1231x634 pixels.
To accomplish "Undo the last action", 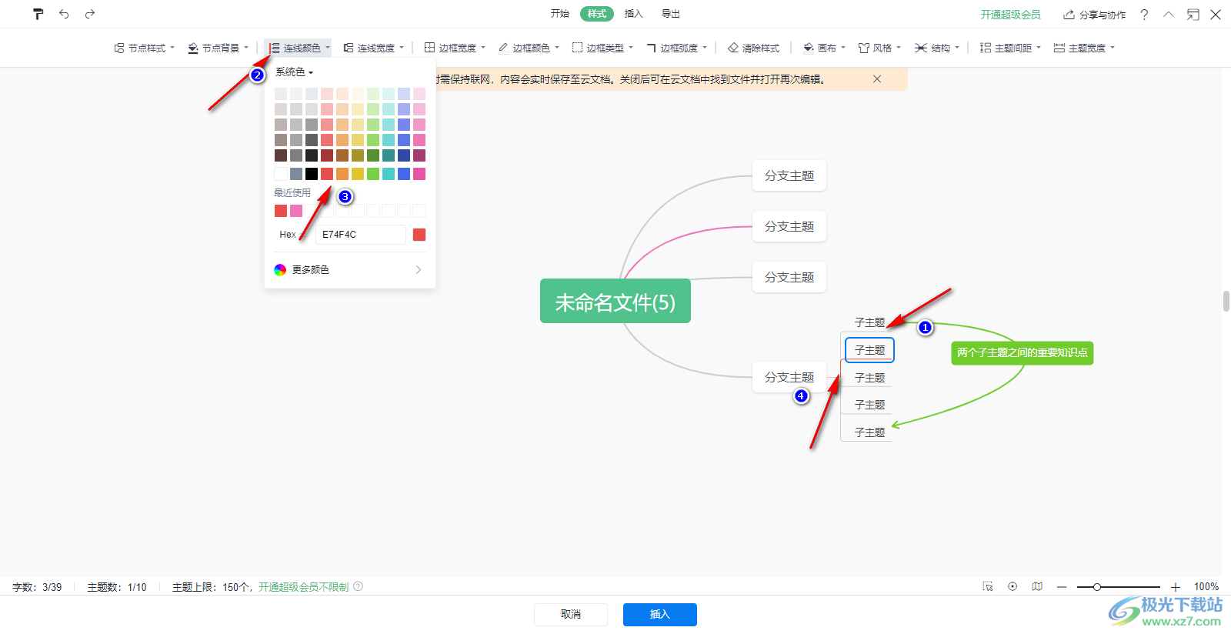I will coord(64,14).
